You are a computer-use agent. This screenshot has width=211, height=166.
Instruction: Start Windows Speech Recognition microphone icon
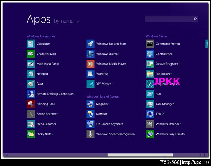tap(90, 134)
